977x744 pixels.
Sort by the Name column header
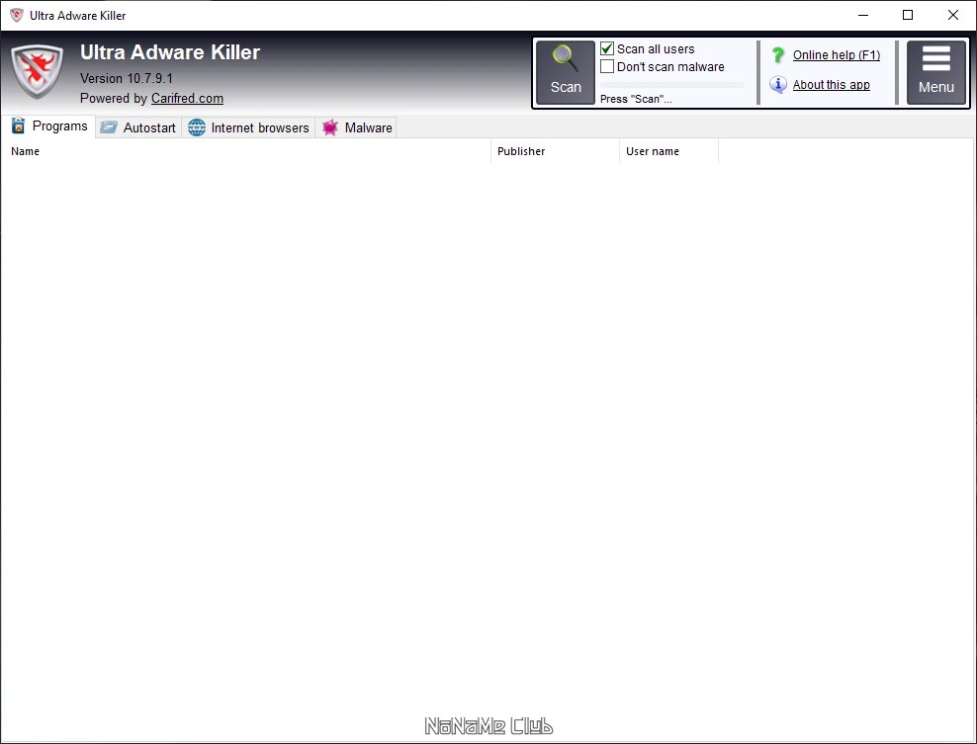(246, 151)
